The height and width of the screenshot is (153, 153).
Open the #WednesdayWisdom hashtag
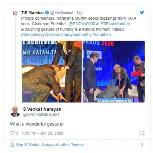40,35
